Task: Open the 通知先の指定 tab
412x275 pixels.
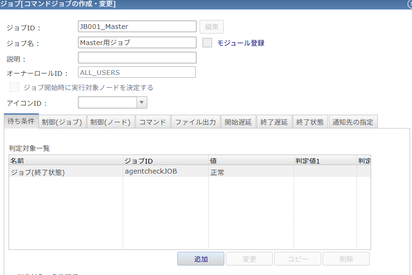Action: click(x=353, y=122)
